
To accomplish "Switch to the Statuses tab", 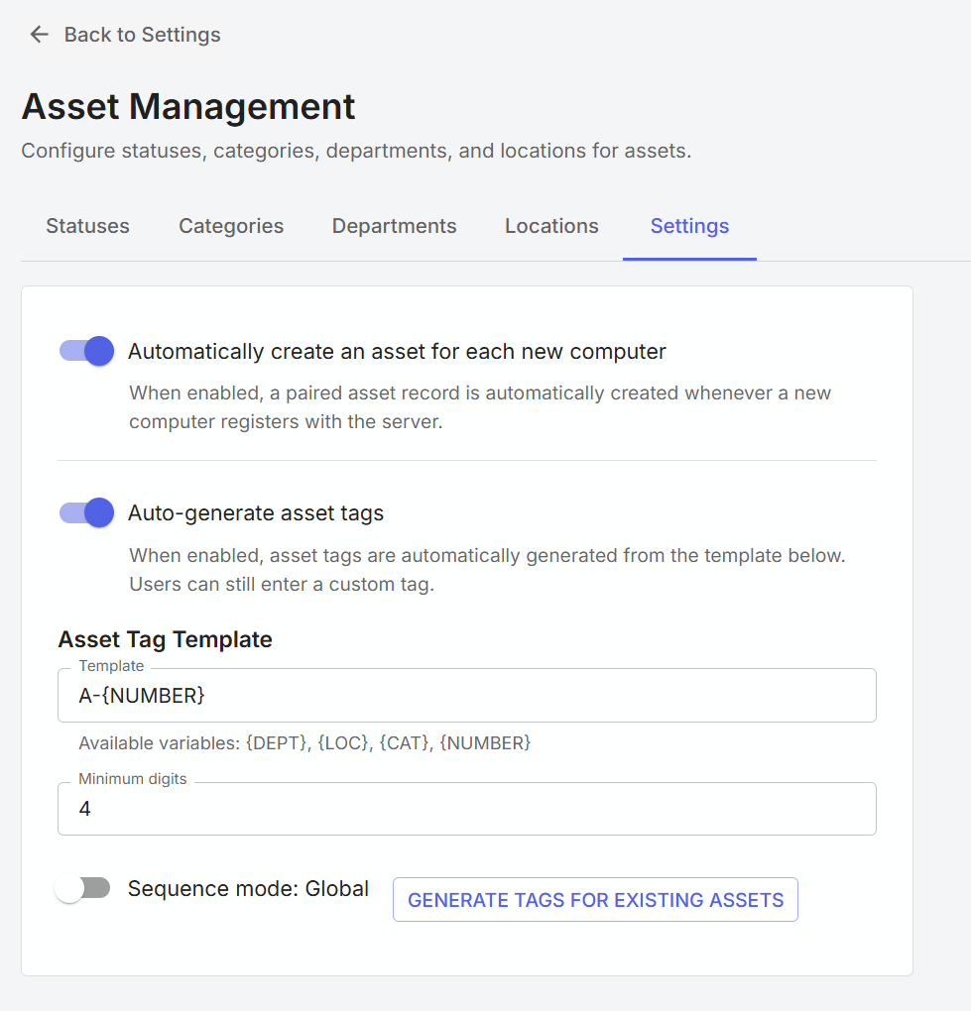I will click(87, 226).
